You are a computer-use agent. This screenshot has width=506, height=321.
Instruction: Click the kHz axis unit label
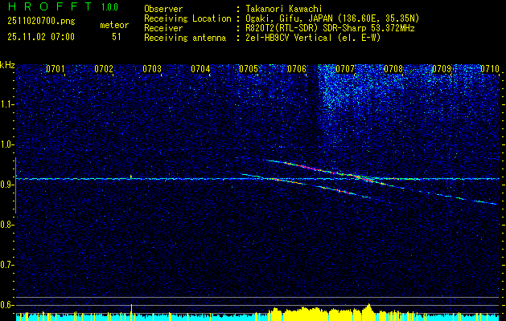7,65
